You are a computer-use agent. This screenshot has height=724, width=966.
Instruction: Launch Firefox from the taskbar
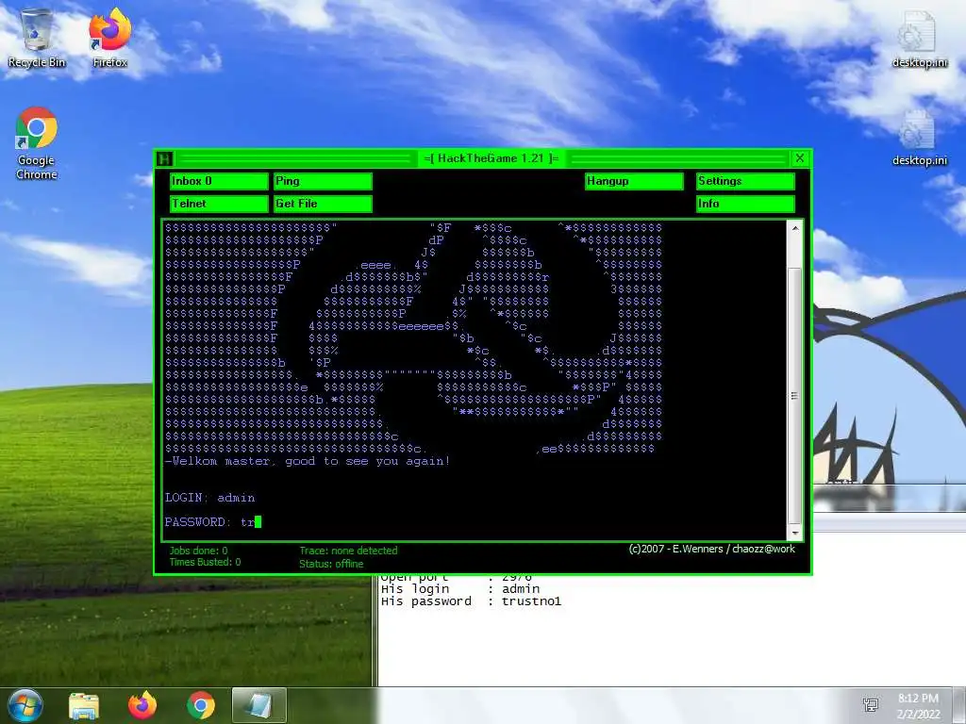142,705
